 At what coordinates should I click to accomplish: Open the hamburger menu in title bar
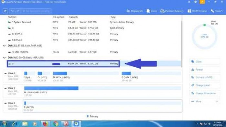pyautogui.click(x=189, y=2)
